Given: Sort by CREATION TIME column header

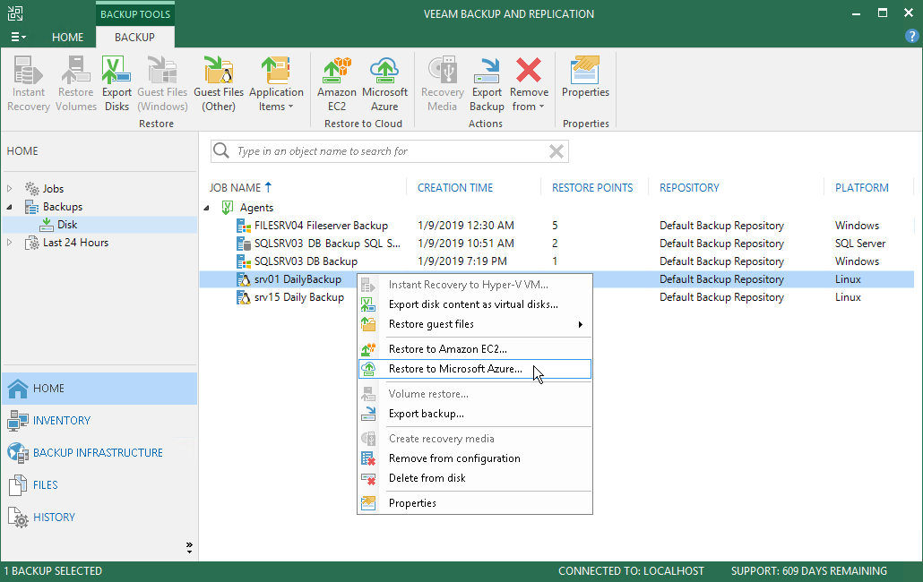Looking at the screenshot, I should tap(455, 187).
